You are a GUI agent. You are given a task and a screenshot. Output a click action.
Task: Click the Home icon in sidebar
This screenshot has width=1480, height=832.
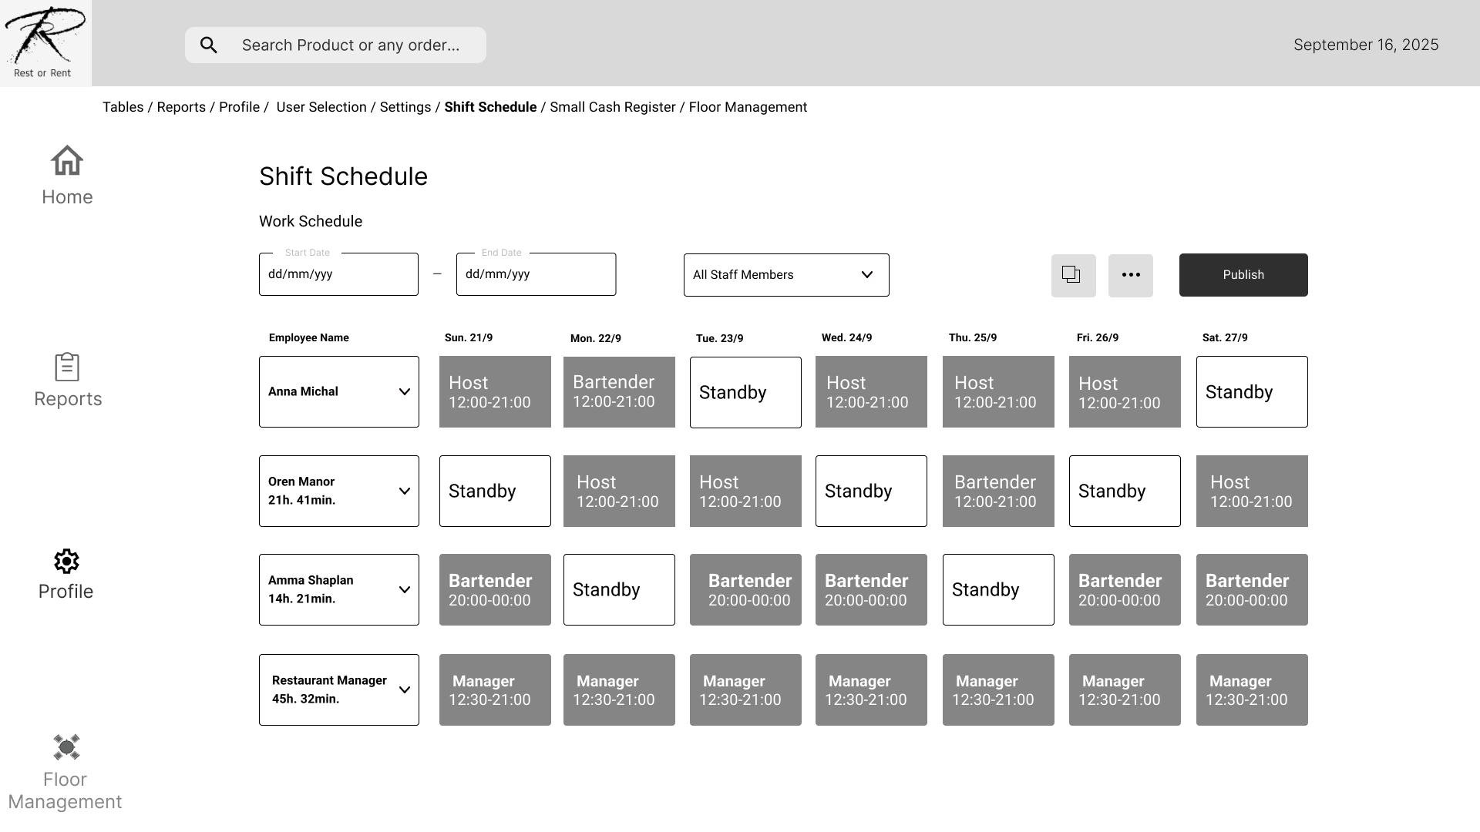pos(67,161)
